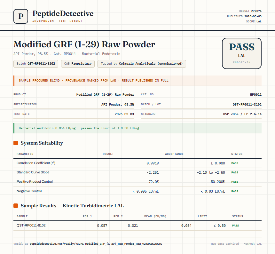The height and width of the screenshot is (254, 275).
Task: Click the ACCEPTANCE column header
Action: pos(174,154)
